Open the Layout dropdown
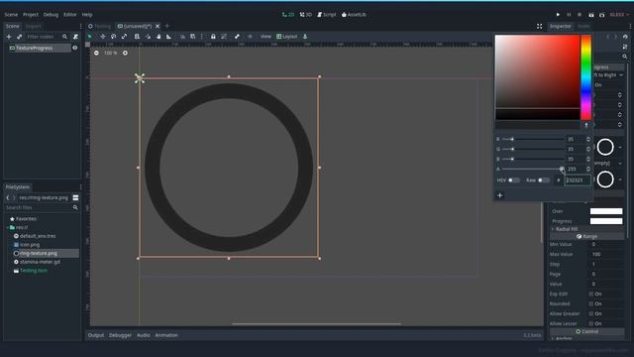The width and height of the screenshot is (634, 357). tap(286, 37)
